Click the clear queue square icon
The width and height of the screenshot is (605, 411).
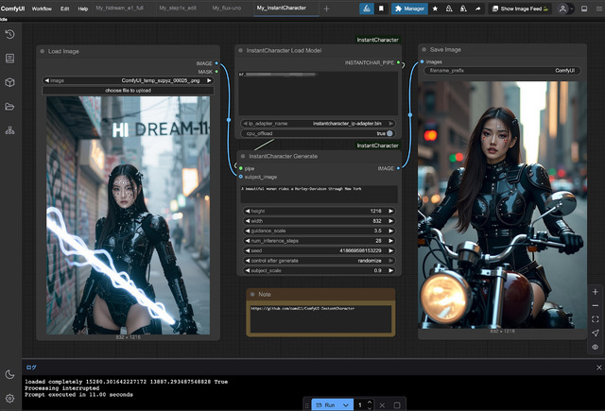[x=397, y=405]
